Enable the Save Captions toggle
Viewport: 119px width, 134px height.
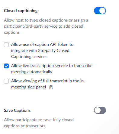tap(100, 110)
